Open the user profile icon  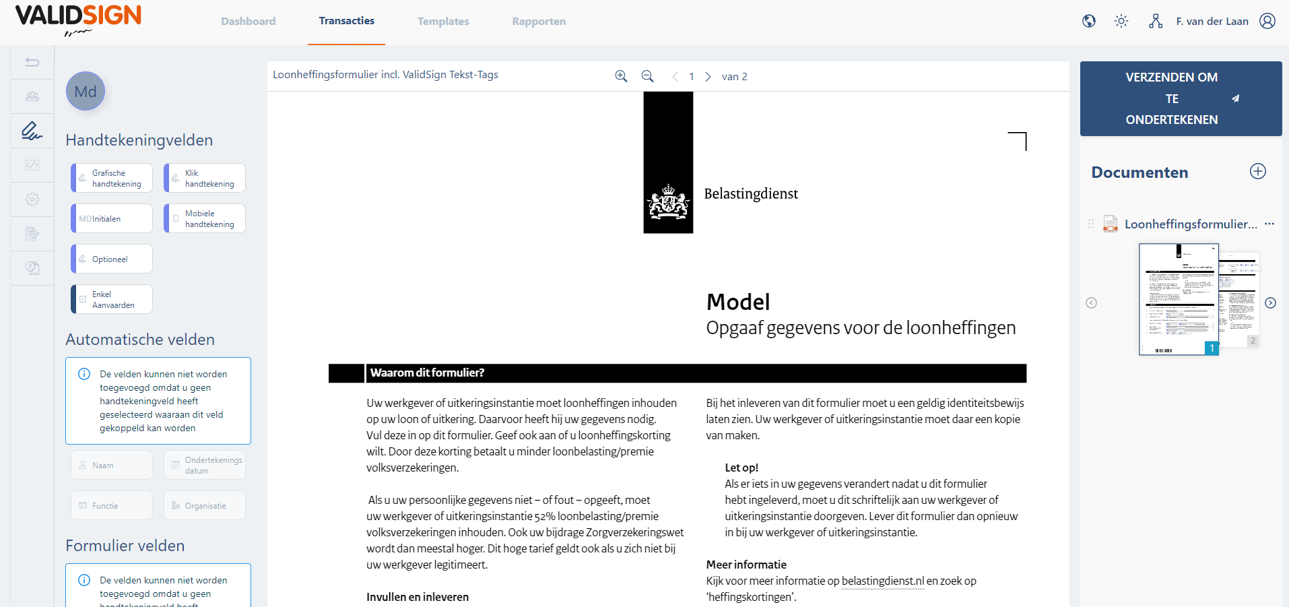pos(1267,21)
